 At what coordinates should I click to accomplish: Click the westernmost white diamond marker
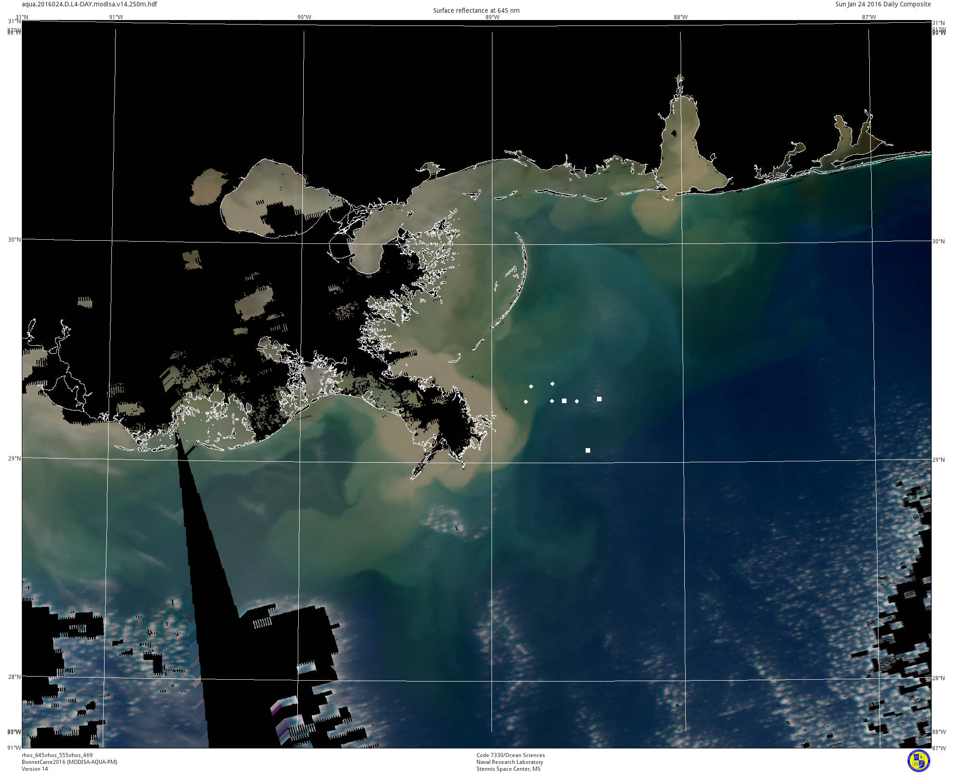pos(526,402)
